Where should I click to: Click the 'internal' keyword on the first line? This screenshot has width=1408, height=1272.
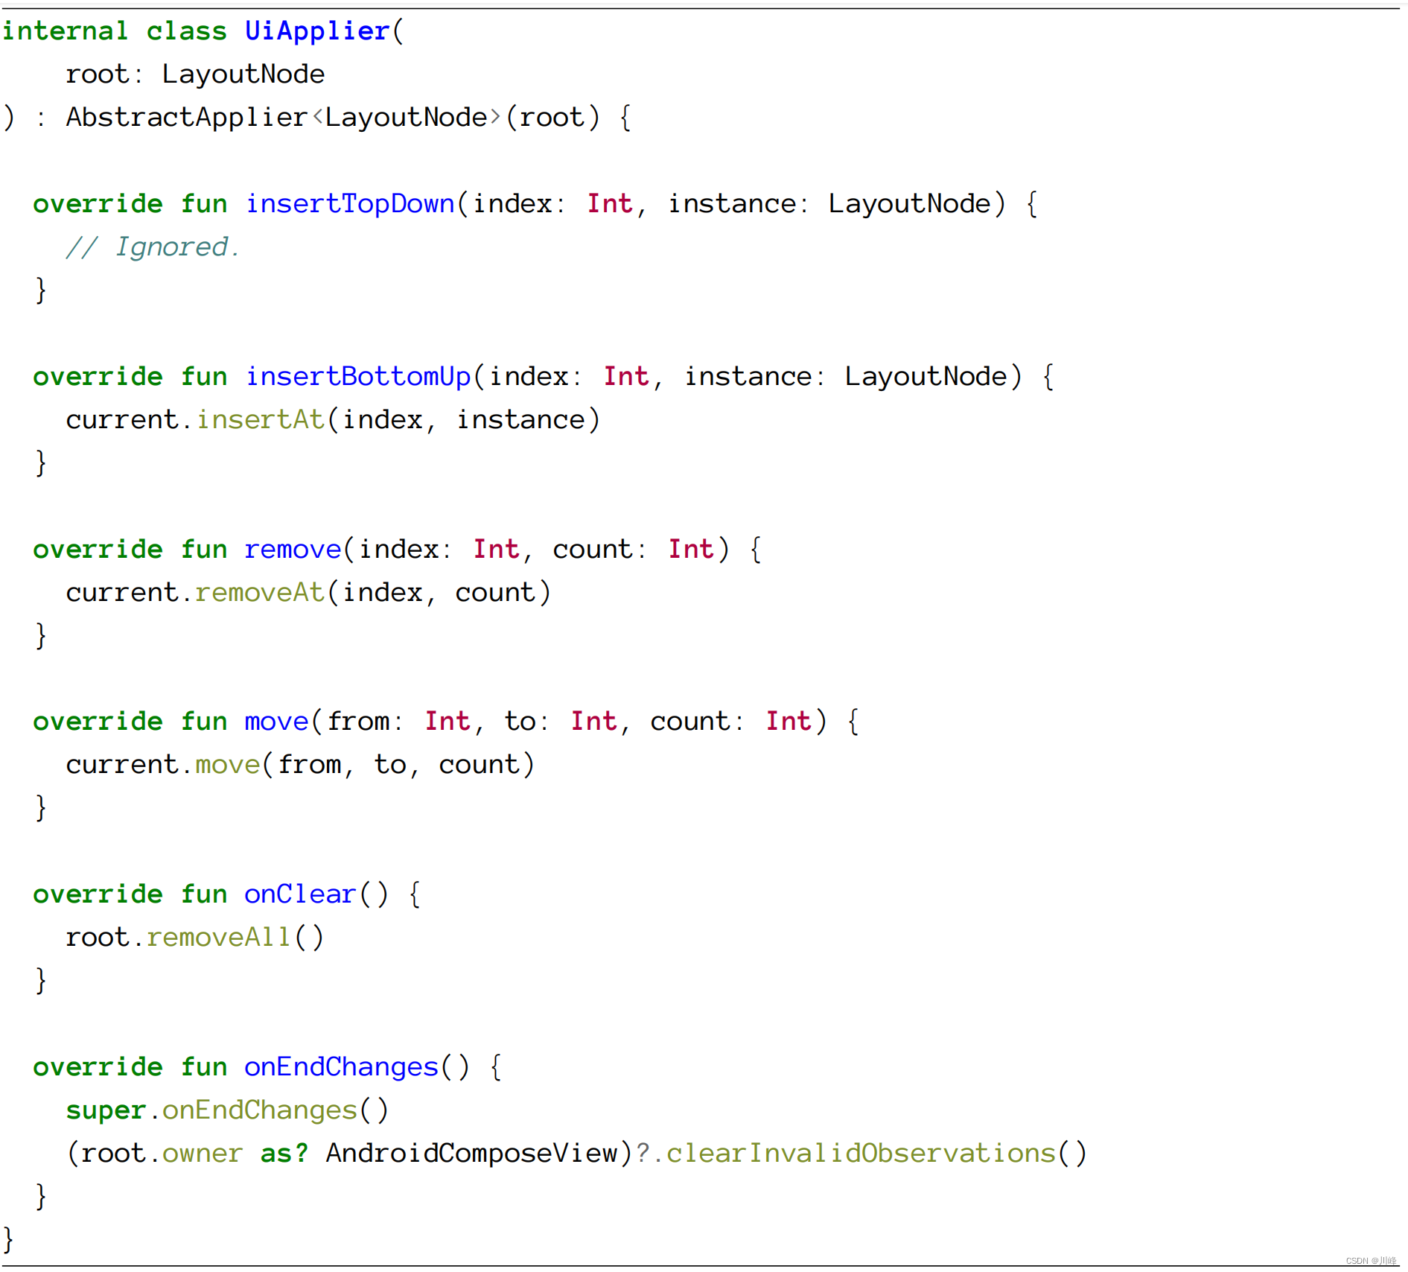[x=66, y=31]
